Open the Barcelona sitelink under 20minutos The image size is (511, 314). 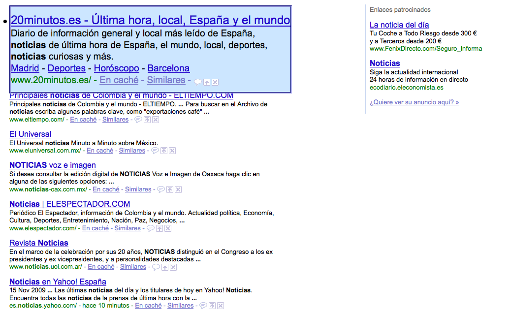[x=168, y=68]
